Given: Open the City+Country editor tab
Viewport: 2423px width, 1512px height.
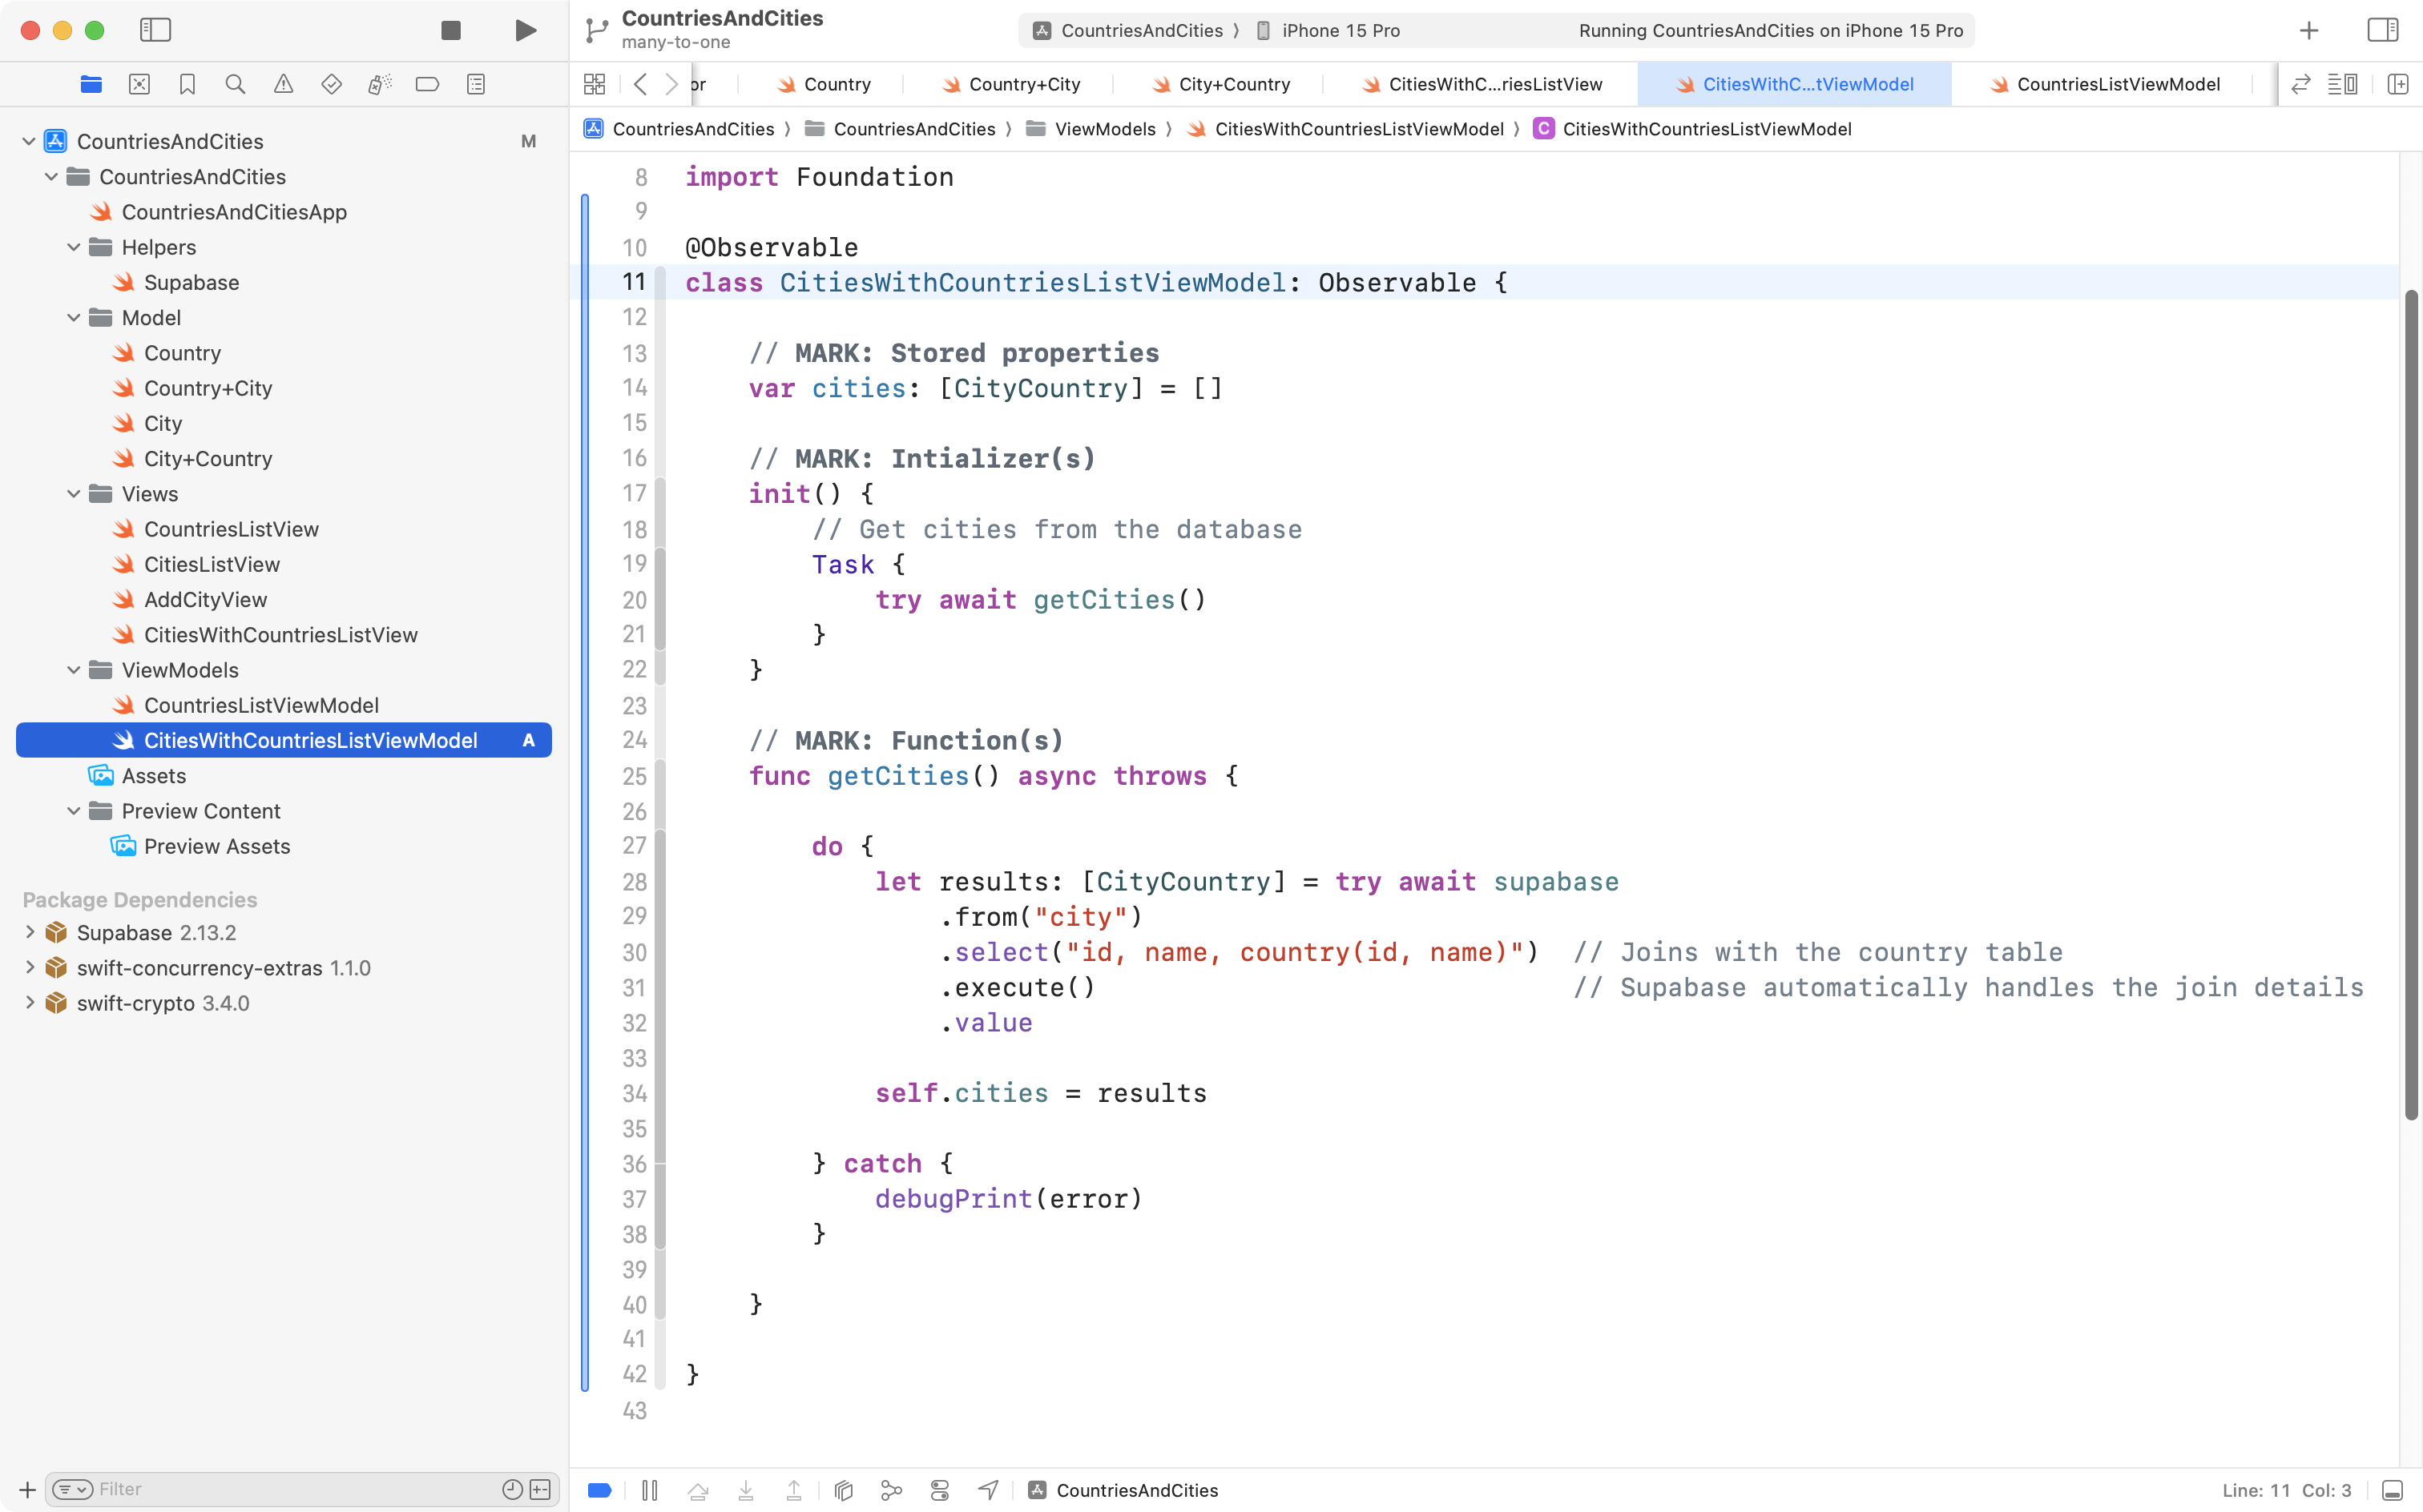Looking at the screenshot, I should click(x=1231, y=84).
